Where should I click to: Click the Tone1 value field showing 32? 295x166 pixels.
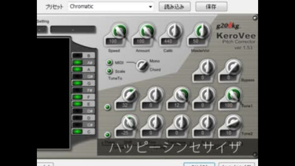coord(124,105)
